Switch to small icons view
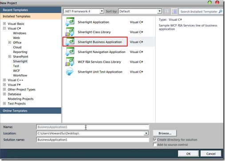This screenshot has width=225, height=161. [167, 11]
